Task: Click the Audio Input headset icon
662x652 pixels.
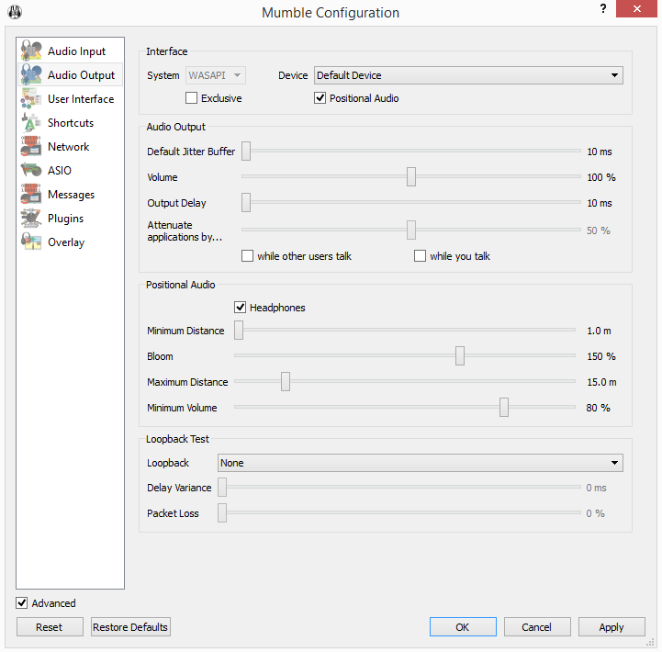Action: (31, 51)
